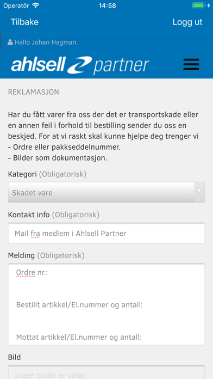Click the Ahlsell partner wordmark

click(x=80, y=65)
